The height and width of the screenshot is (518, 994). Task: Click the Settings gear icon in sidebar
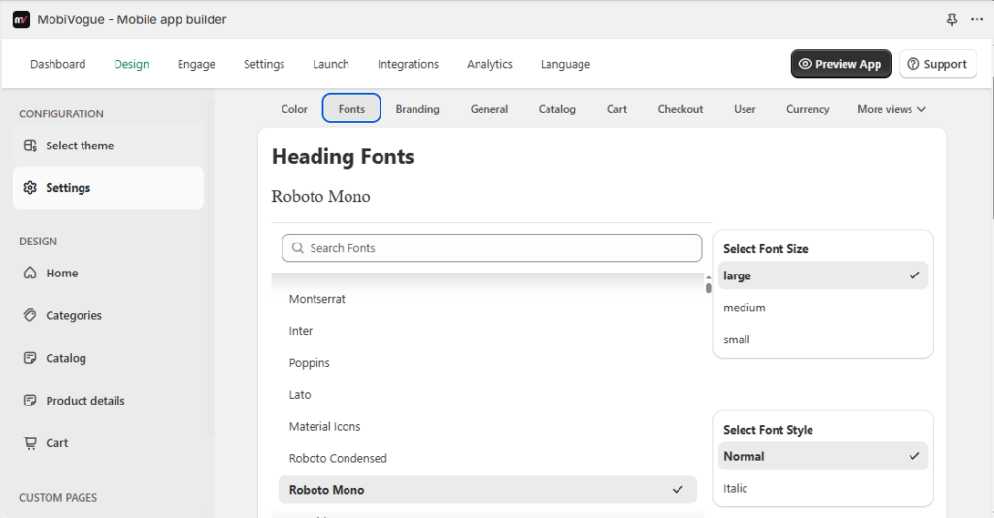point(30,188)
